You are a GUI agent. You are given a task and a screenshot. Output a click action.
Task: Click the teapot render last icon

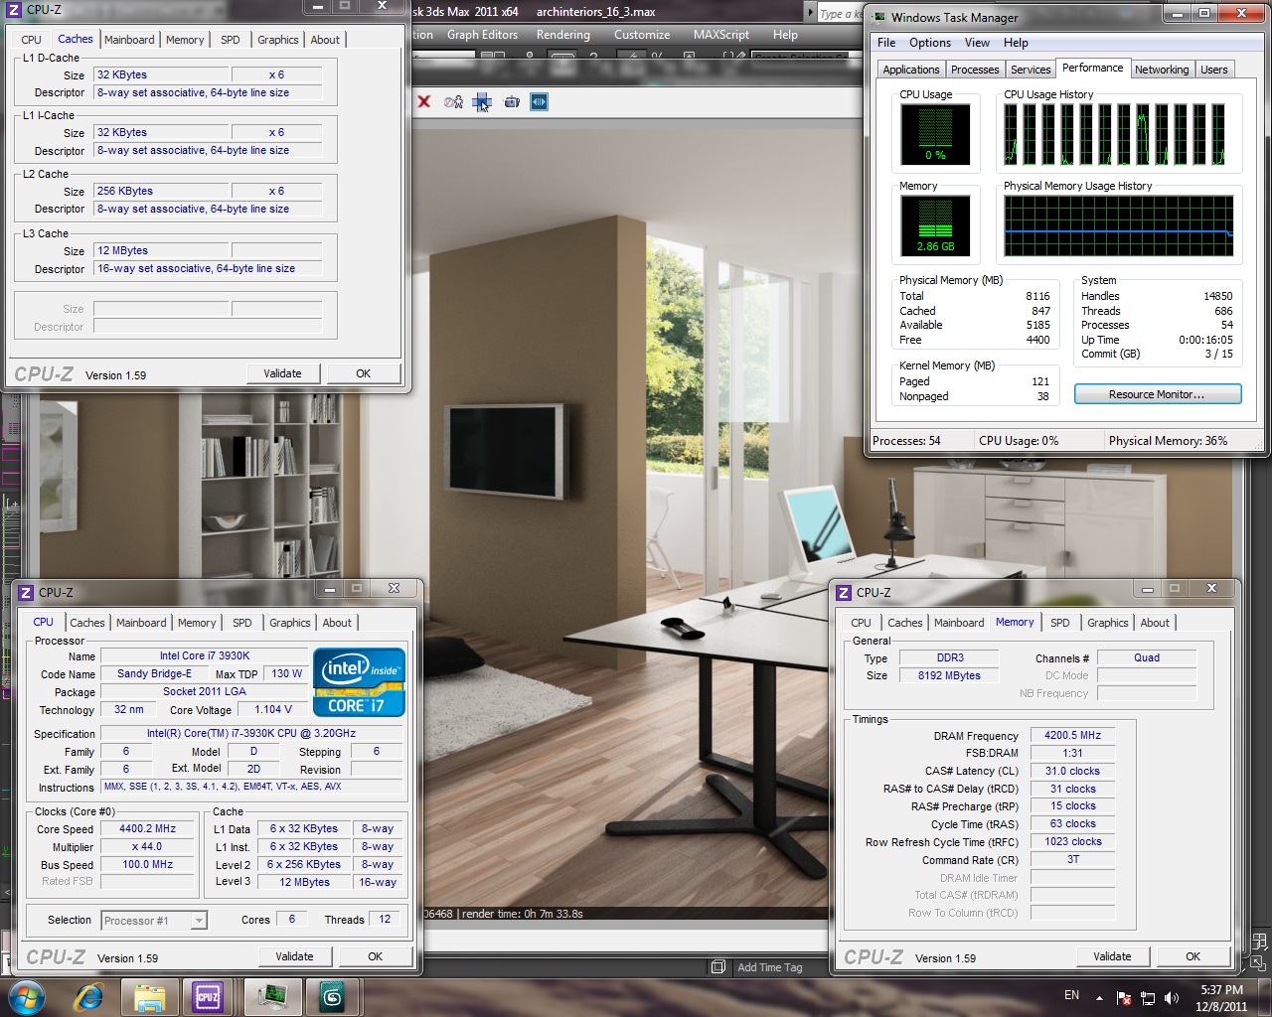512,101
